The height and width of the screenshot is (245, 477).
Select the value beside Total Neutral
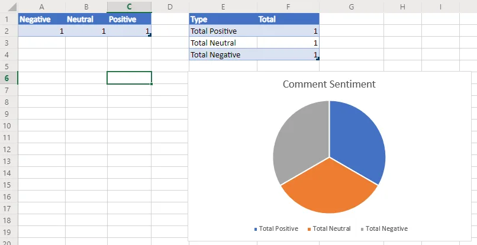(x=288, y=43)
